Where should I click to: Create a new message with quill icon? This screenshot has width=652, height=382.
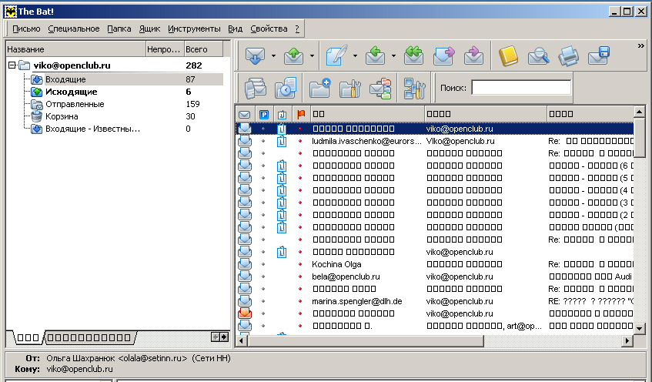[x=337, y=55]
